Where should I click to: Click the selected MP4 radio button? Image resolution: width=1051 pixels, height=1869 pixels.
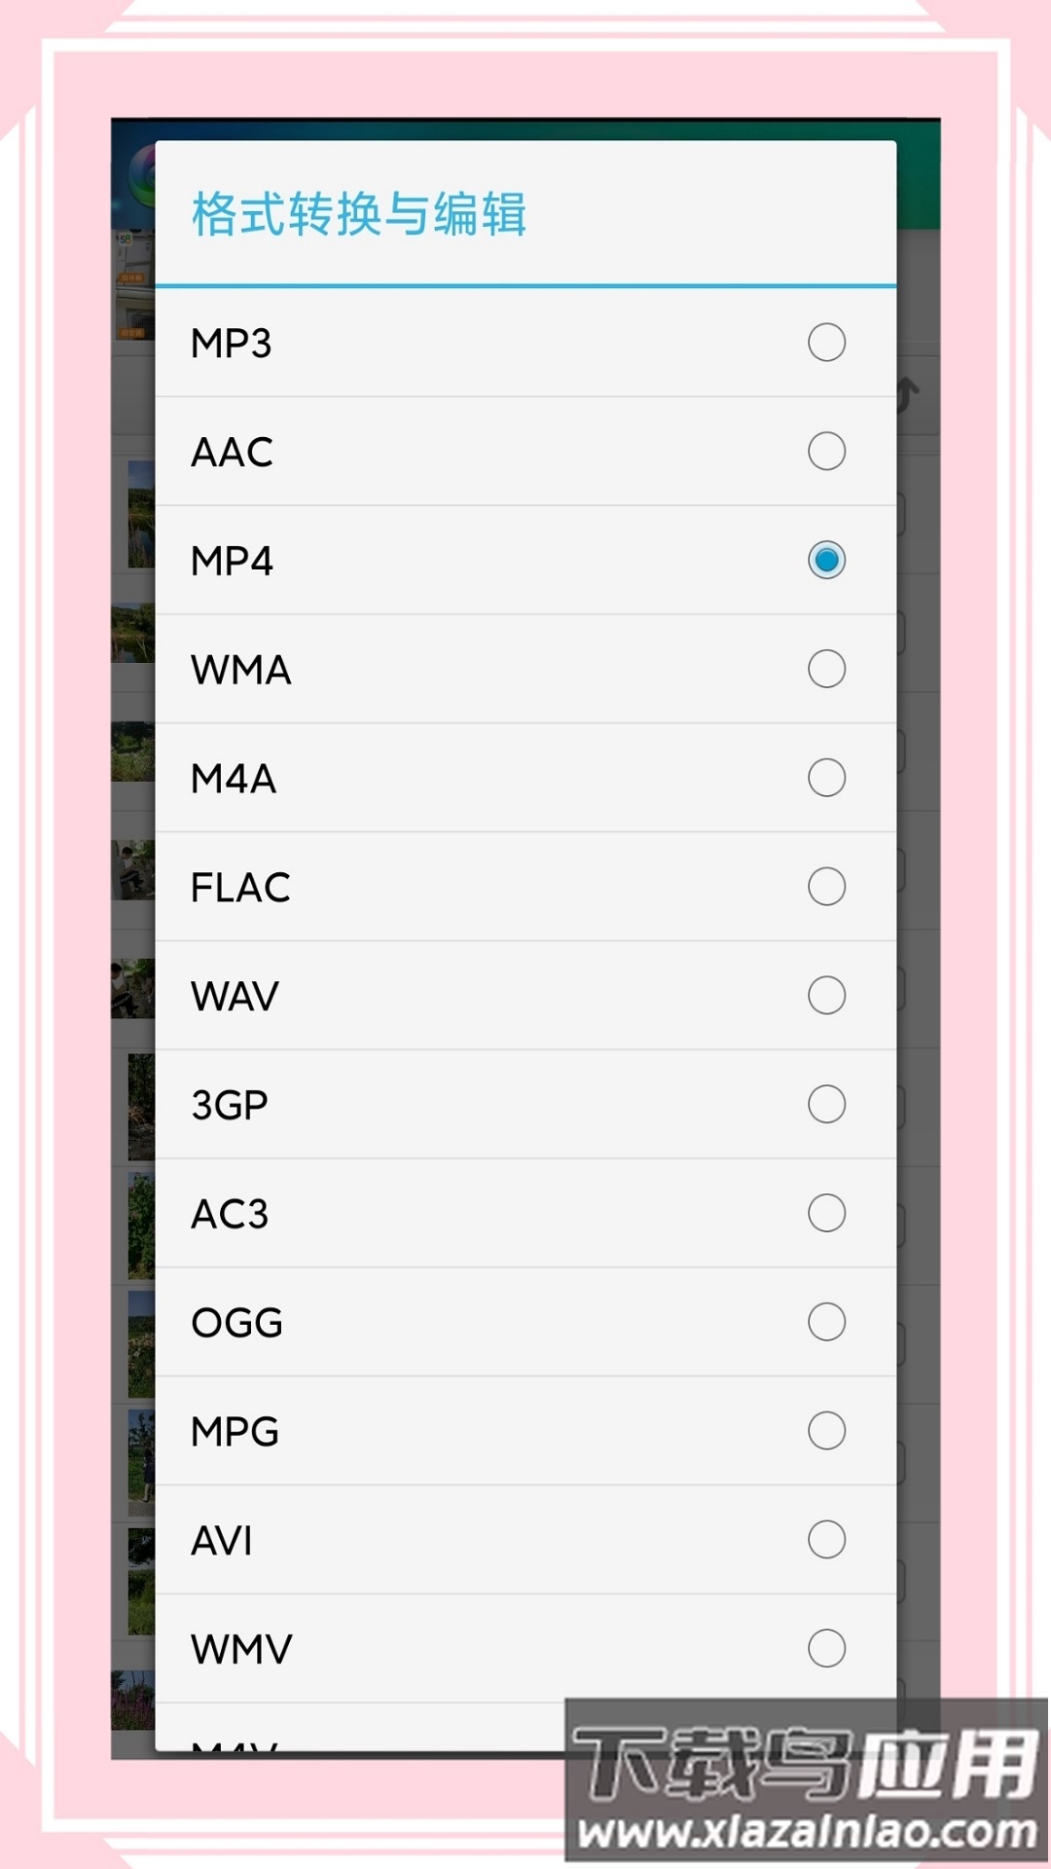coord(826,561)
